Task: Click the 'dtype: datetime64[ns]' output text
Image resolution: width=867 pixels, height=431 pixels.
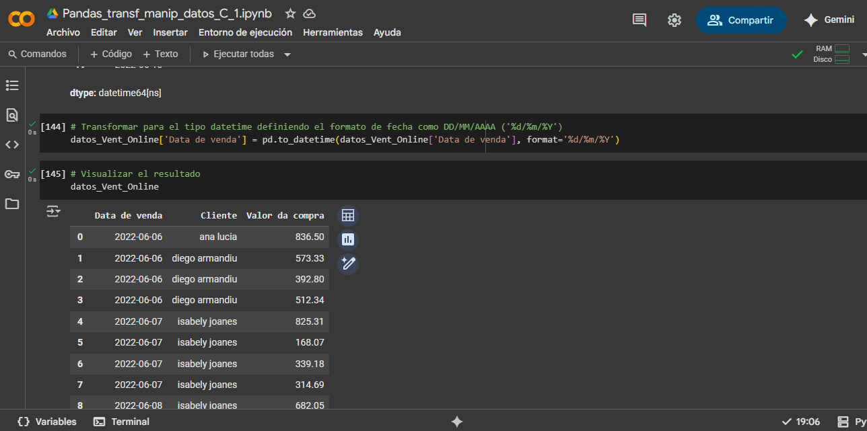Action: pyautogui.click(x=116, y=93)
